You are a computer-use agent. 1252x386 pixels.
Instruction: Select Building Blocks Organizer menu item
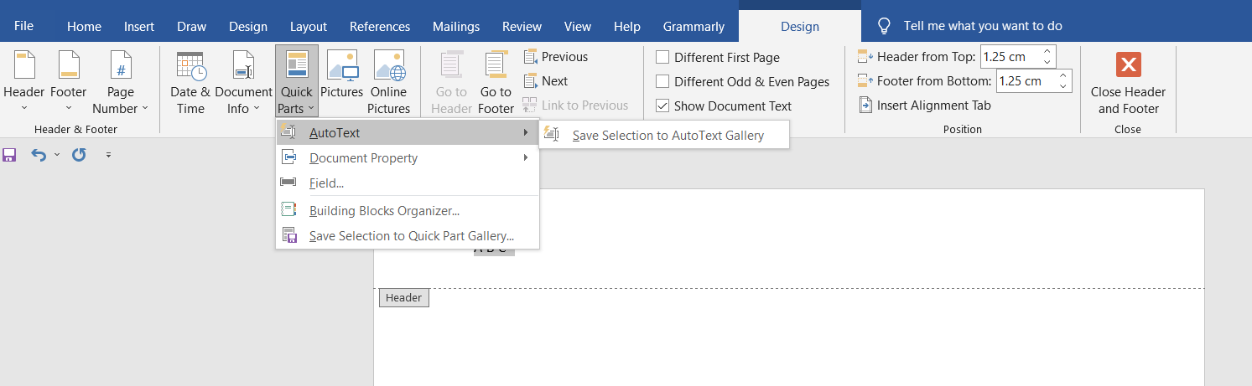(383, 211)
